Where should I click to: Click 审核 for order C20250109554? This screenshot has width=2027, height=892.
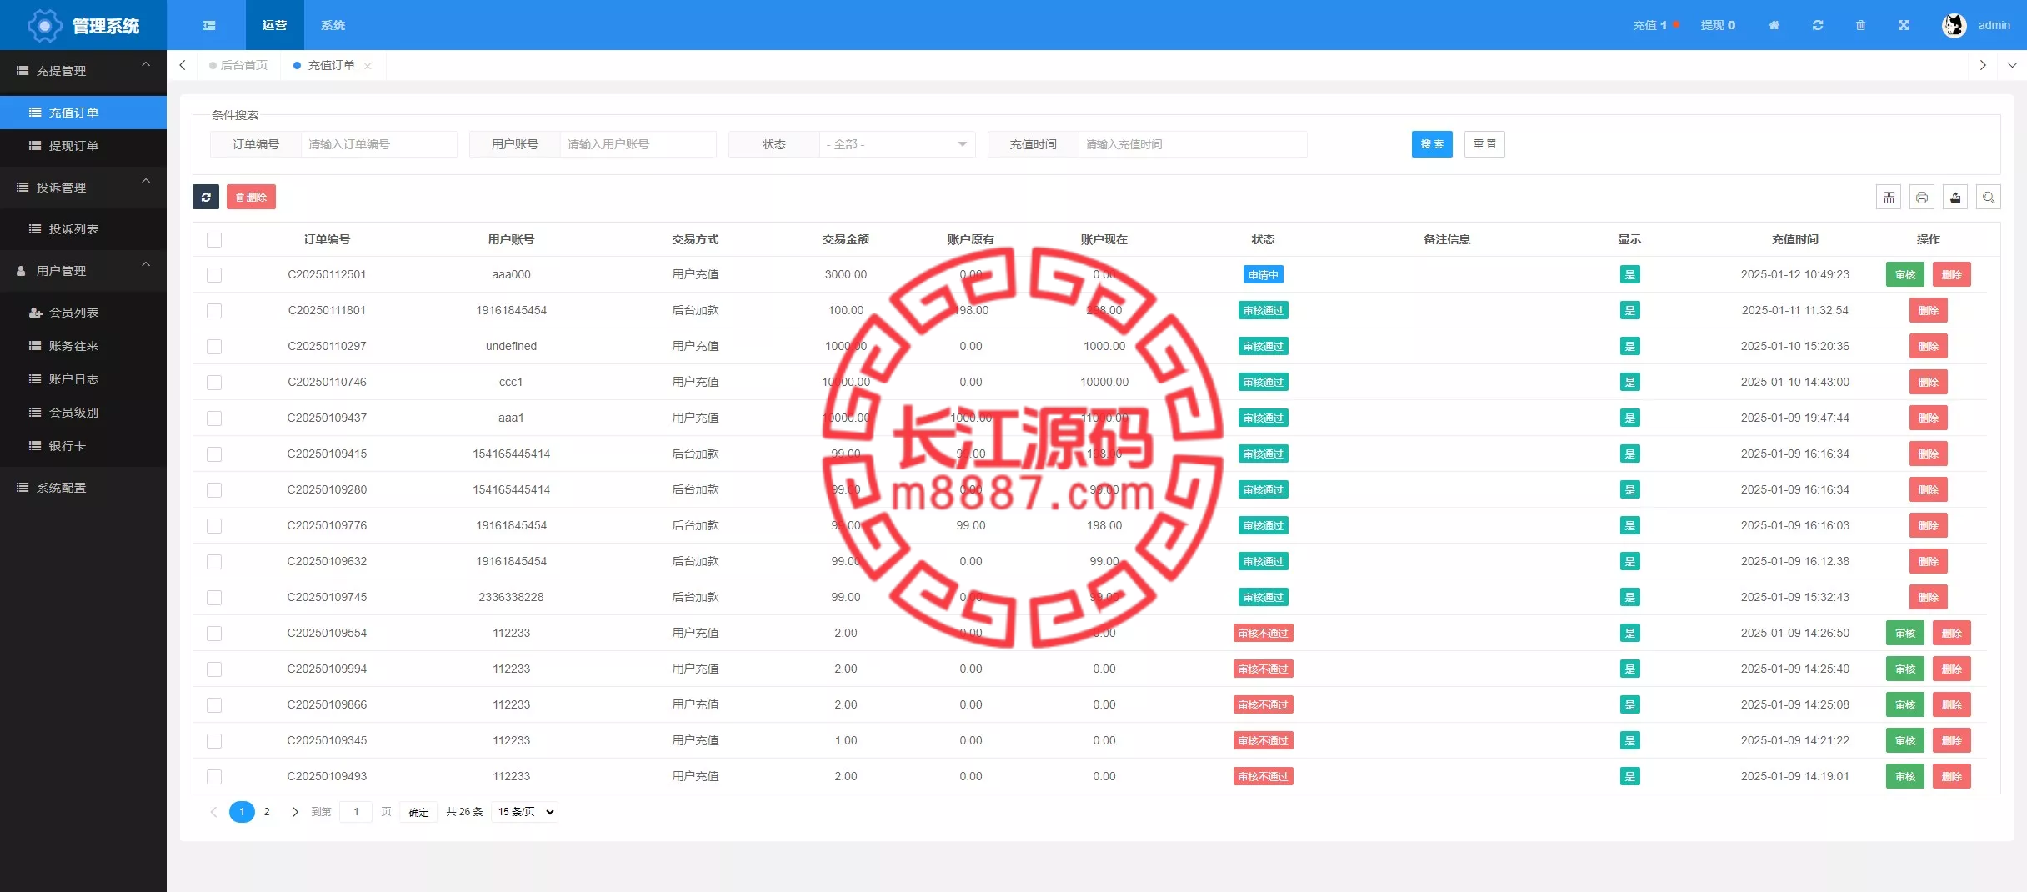tap(1905, 633)
